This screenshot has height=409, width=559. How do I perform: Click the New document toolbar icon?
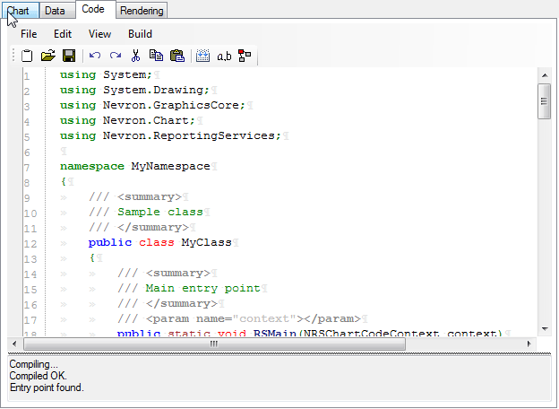tap(27, 56)
